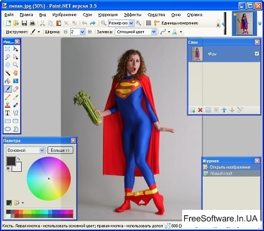Add new layer in Слои panel
Viewport: 264px width, 231px height.
tap(192, 110)
